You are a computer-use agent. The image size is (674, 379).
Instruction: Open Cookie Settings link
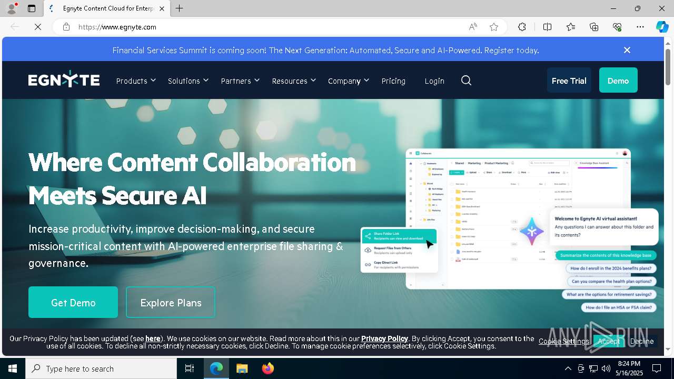(563, 341)
